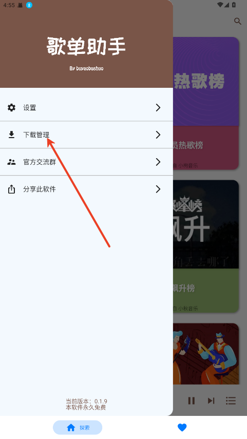Pause the current song
247x439 pixels.
(192, 400)
